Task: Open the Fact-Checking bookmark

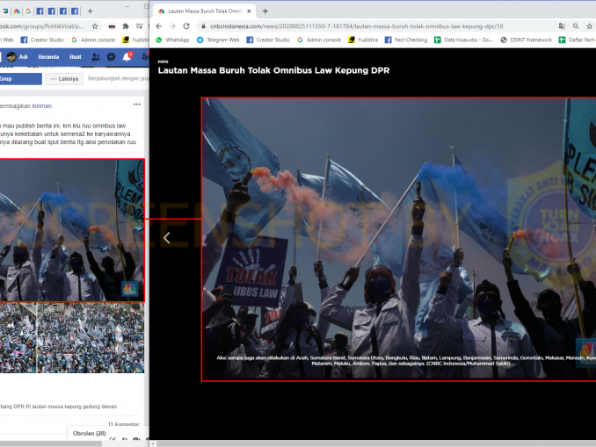Action: 406,40
